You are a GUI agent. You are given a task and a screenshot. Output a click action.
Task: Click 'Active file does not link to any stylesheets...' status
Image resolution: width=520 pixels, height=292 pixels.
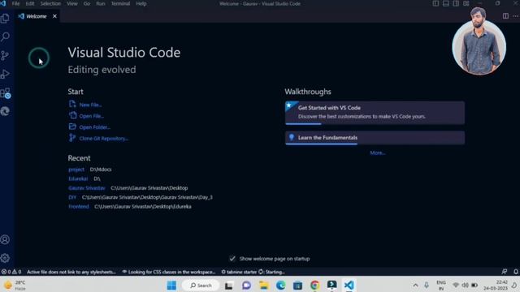tap(71, 272)
